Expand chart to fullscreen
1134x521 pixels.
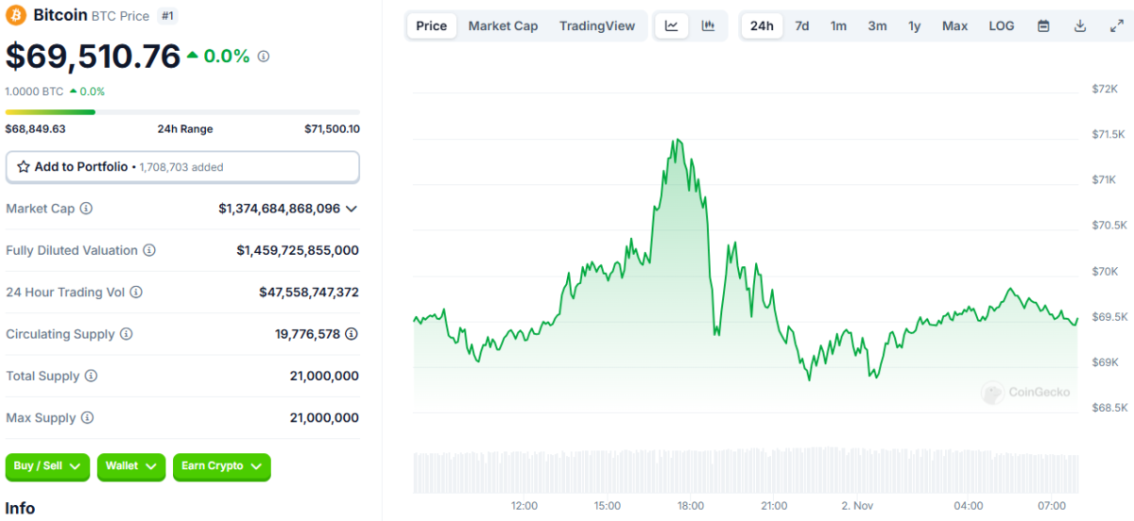pyautogui.click(x=1116, y=26)
